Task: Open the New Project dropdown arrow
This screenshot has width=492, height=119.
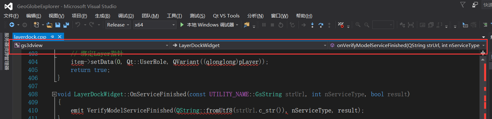Action: 43,25
